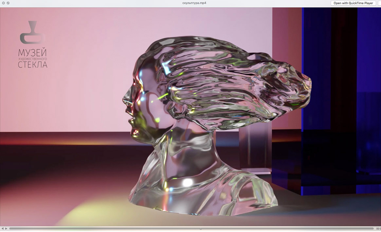Click the full screen icon in title bar
This screenshot has height=232, width=381.
pos(8,3)
